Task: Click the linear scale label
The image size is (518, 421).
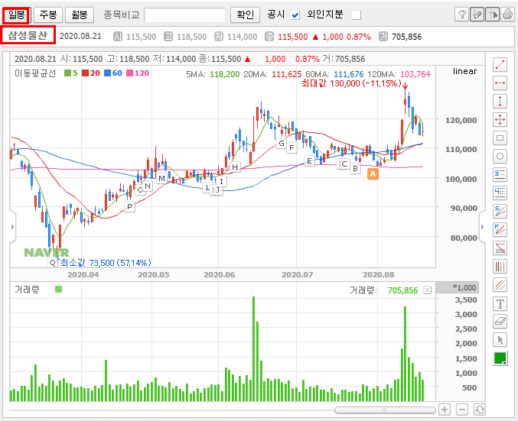Action: [464, 71]
